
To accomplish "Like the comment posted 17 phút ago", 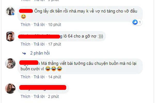I will click(25, 44).
